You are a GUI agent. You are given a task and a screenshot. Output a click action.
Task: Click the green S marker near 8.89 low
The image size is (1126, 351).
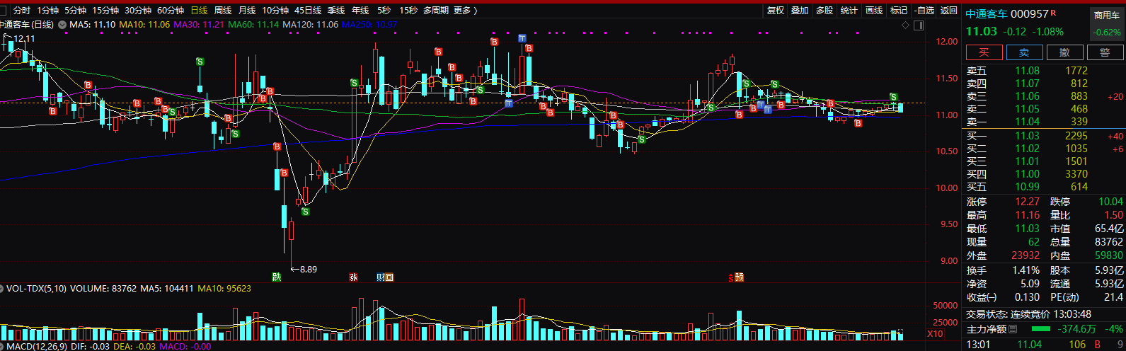306,211
